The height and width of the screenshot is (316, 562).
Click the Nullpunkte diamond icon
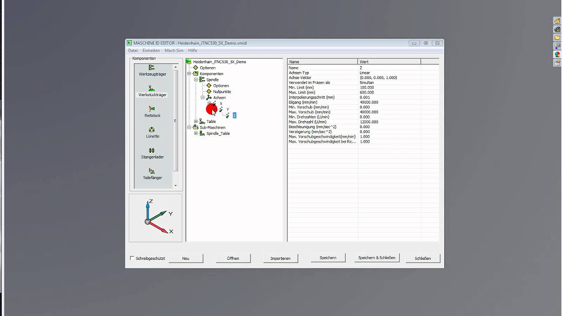point(209,92)
